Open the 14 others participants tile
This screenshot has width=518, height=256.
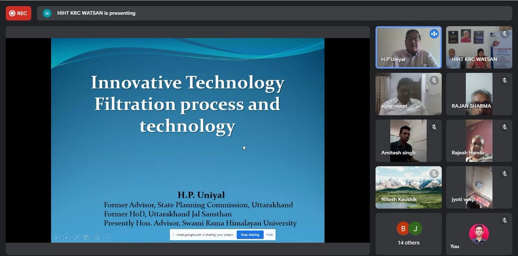tap(408, 233)
